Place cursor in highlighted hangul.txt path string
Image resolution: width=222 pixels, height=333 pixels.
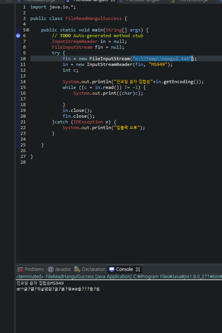[162, 59]
